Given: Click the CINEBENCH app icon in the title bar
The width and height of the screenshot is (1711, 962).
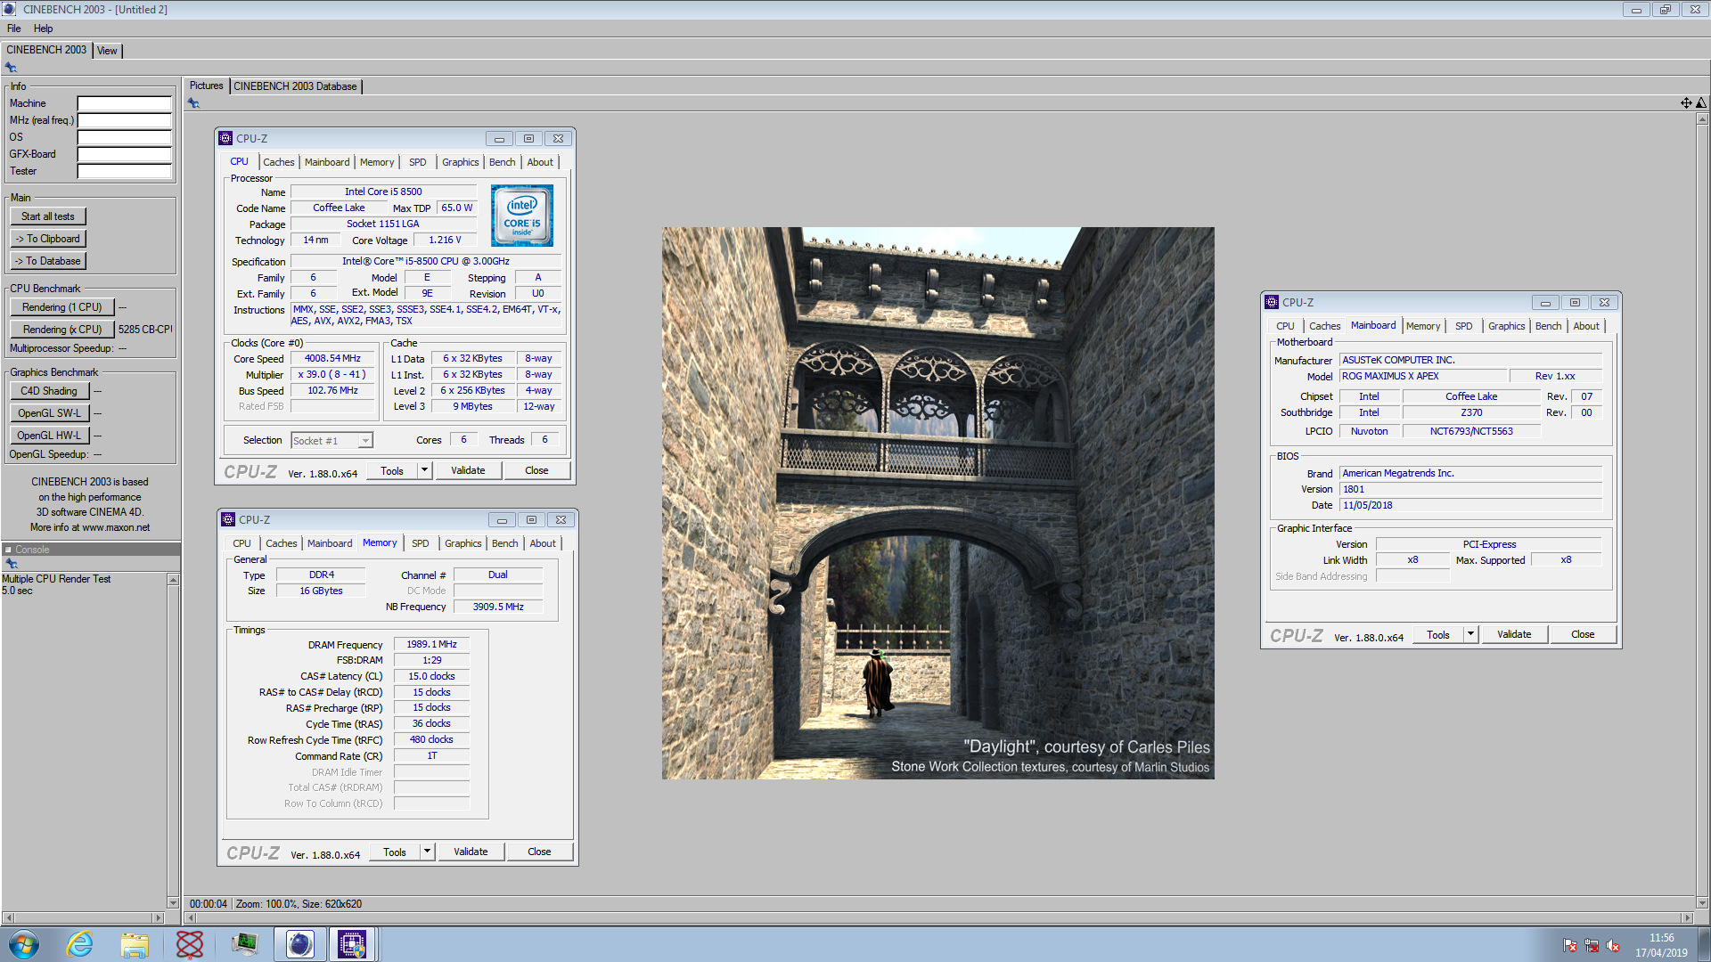Looking at the screenshot, I should [9, 9].
